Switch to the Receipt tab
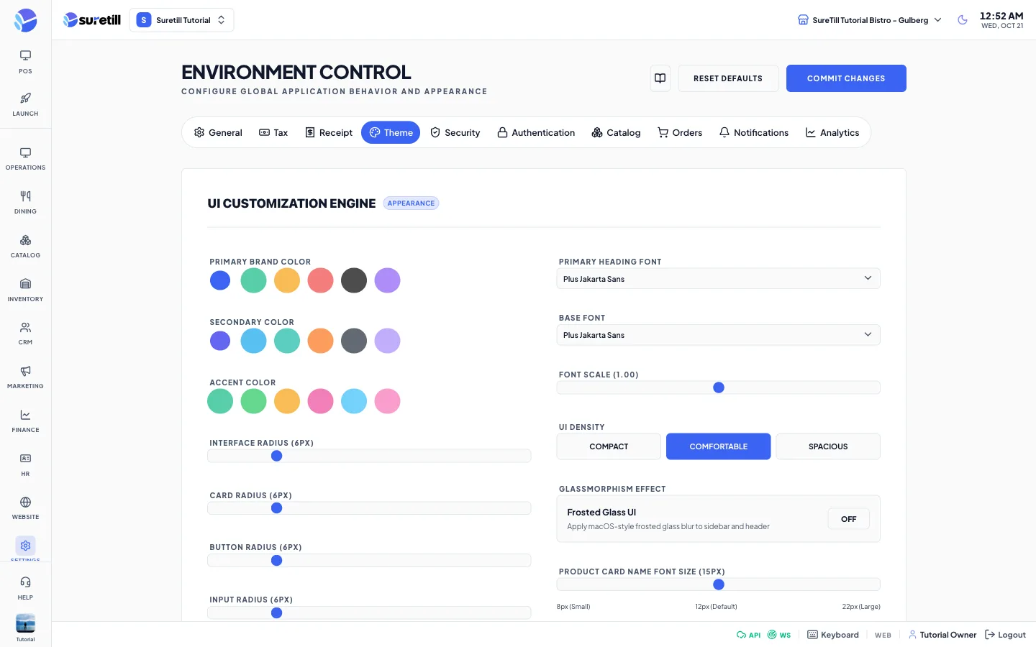 tap(329, 132)
